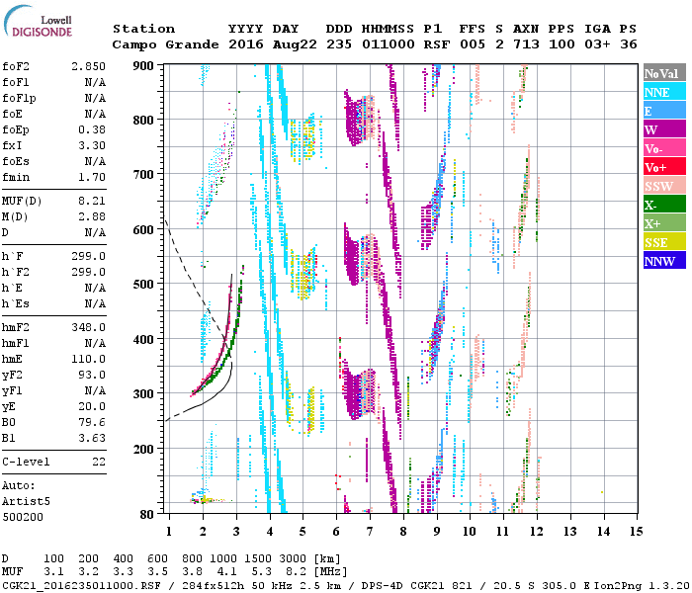692x593 pixels.
Task: Click the 80 km height axis label
Action: pos(146,514)
